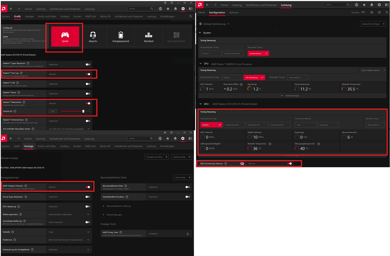
Task: Open the Skalierungsmodus dropdown
Action: (69, 214)
